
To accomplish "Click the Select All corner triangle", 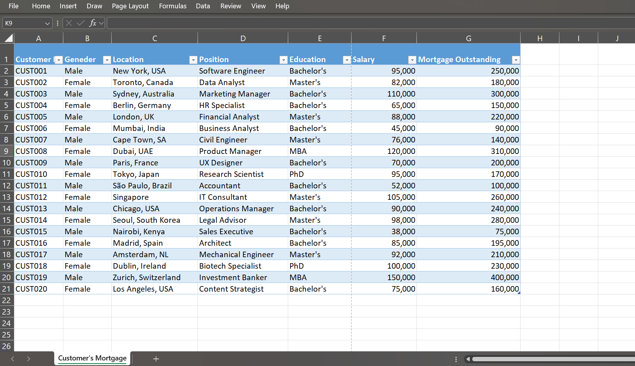I will (x=8, y=38).
